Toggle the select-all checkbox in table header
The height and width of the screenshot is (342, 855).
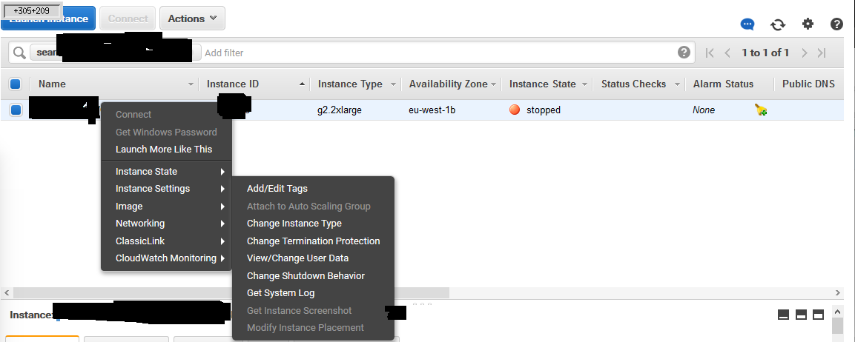click(x=16, y=84)
